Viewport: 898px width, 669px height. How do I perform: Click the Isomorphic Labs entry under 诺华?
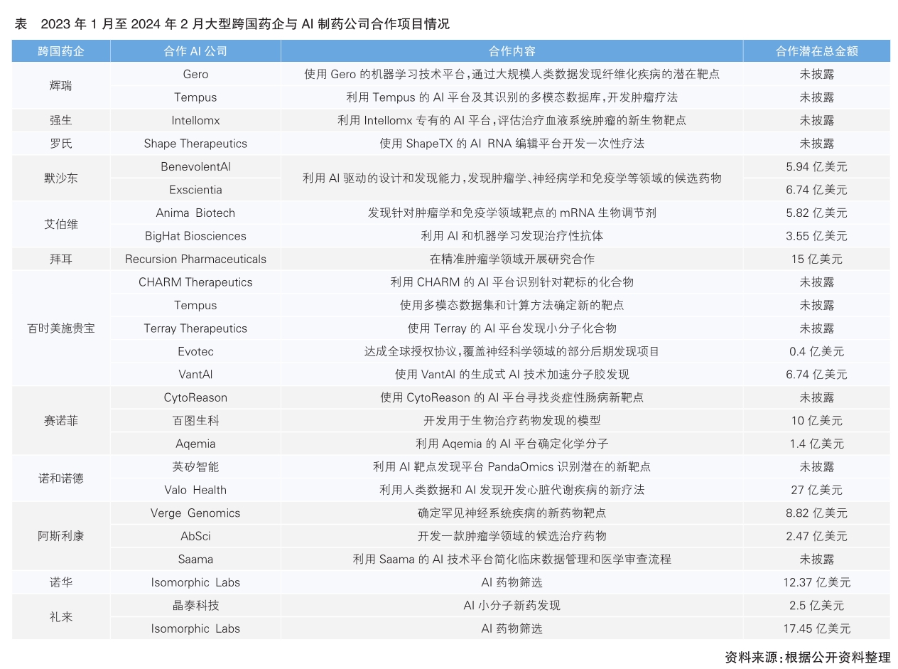pos(195,582)
